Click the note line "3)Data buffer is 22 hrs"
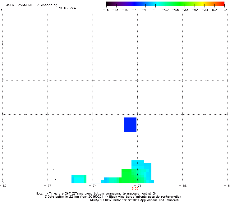This screenshot has height=202, width=230. point(113,197)
